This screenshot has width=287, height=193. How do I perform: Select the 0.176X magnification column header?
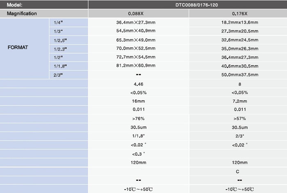[x=238, y=13]
